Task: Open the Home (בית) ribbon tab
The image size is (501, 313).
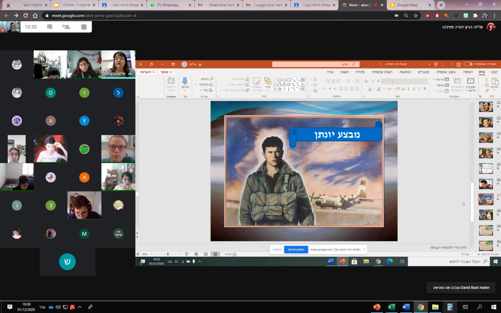Action: pos(482,72)
